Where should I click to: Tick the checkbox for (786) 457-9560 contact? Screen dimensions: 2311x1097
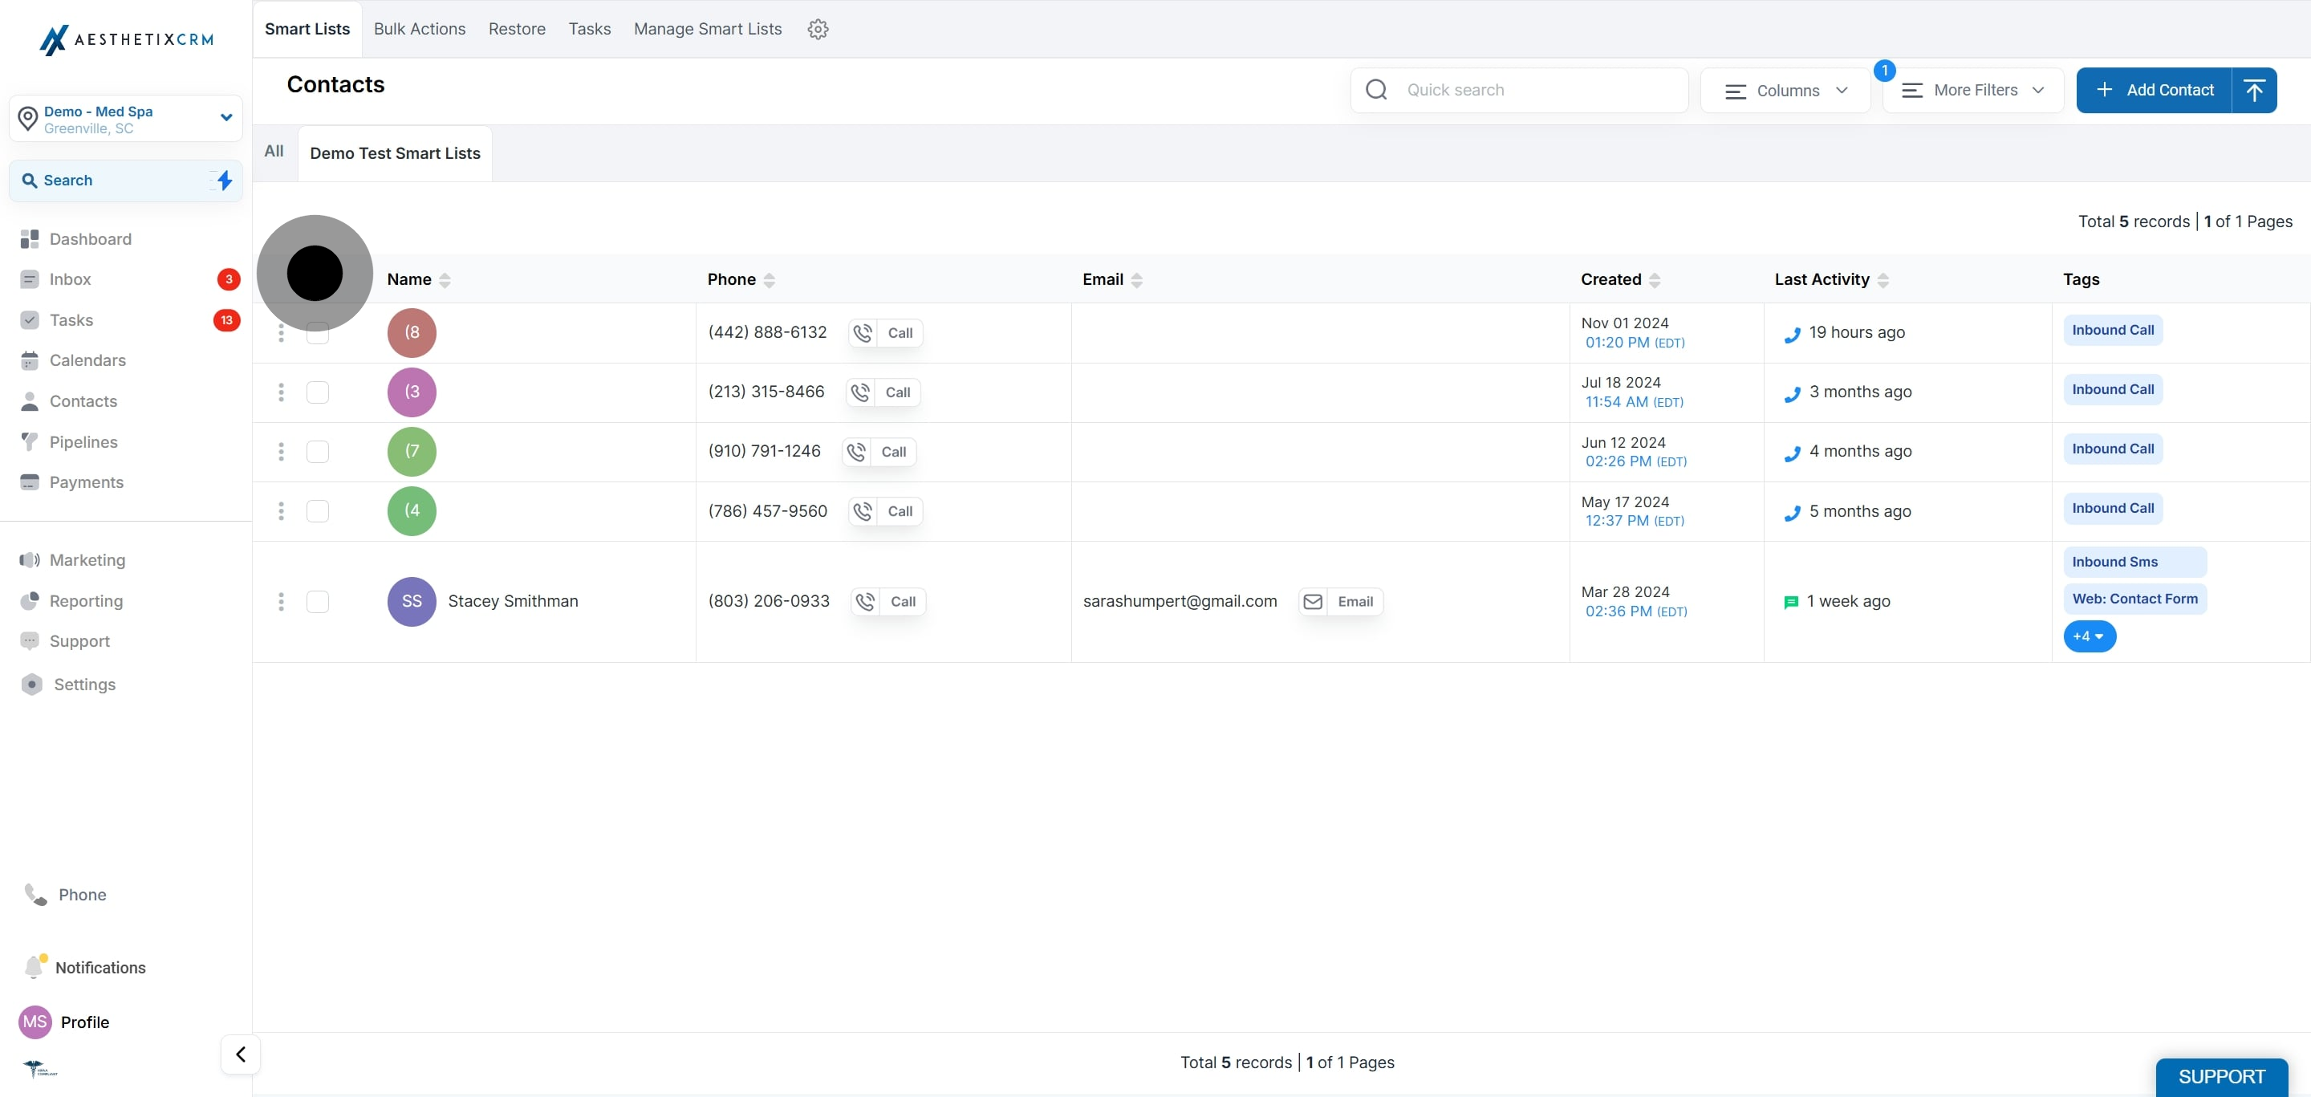(318, 511)
